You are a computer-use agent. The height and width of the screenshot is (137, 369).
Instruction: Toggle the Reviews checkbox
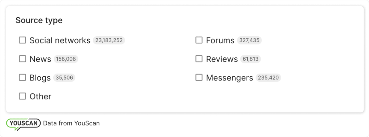click(199, 59)
